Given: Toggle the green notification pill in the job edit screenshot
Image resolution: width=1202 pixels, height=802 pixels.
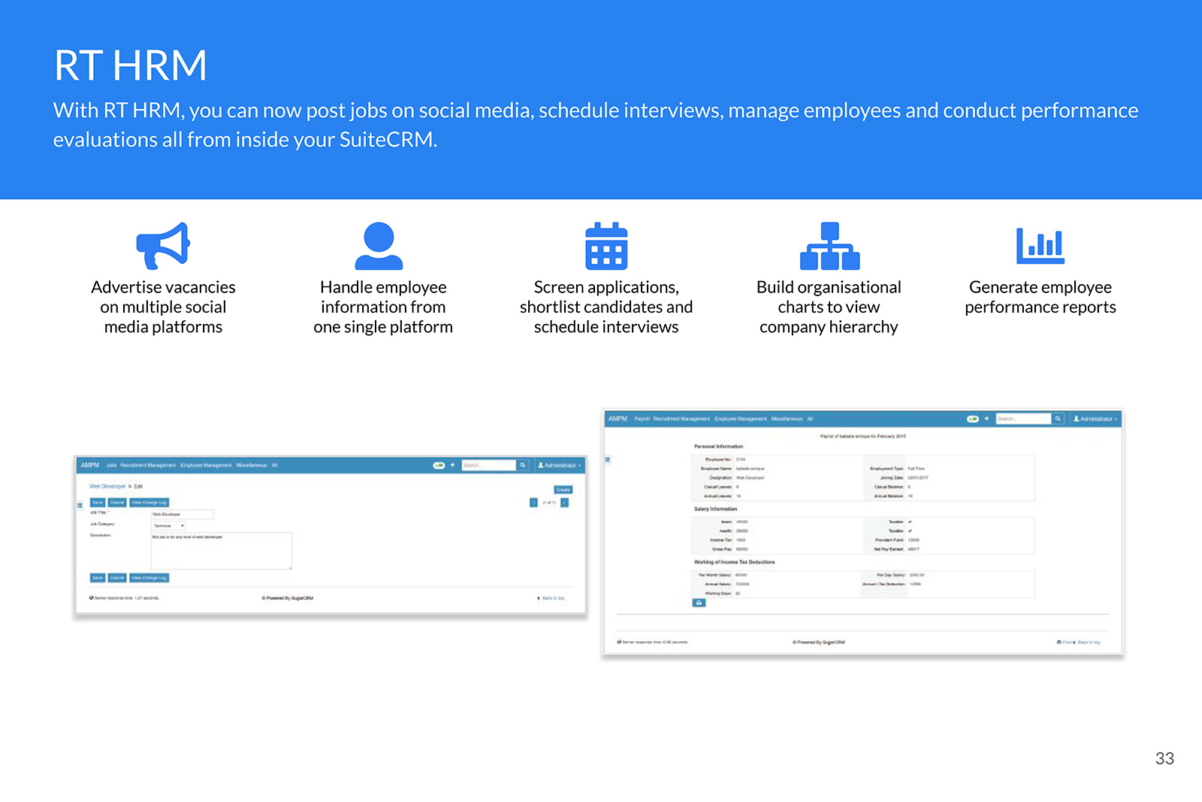Looking at the screenshot, I should pos(439,465).
